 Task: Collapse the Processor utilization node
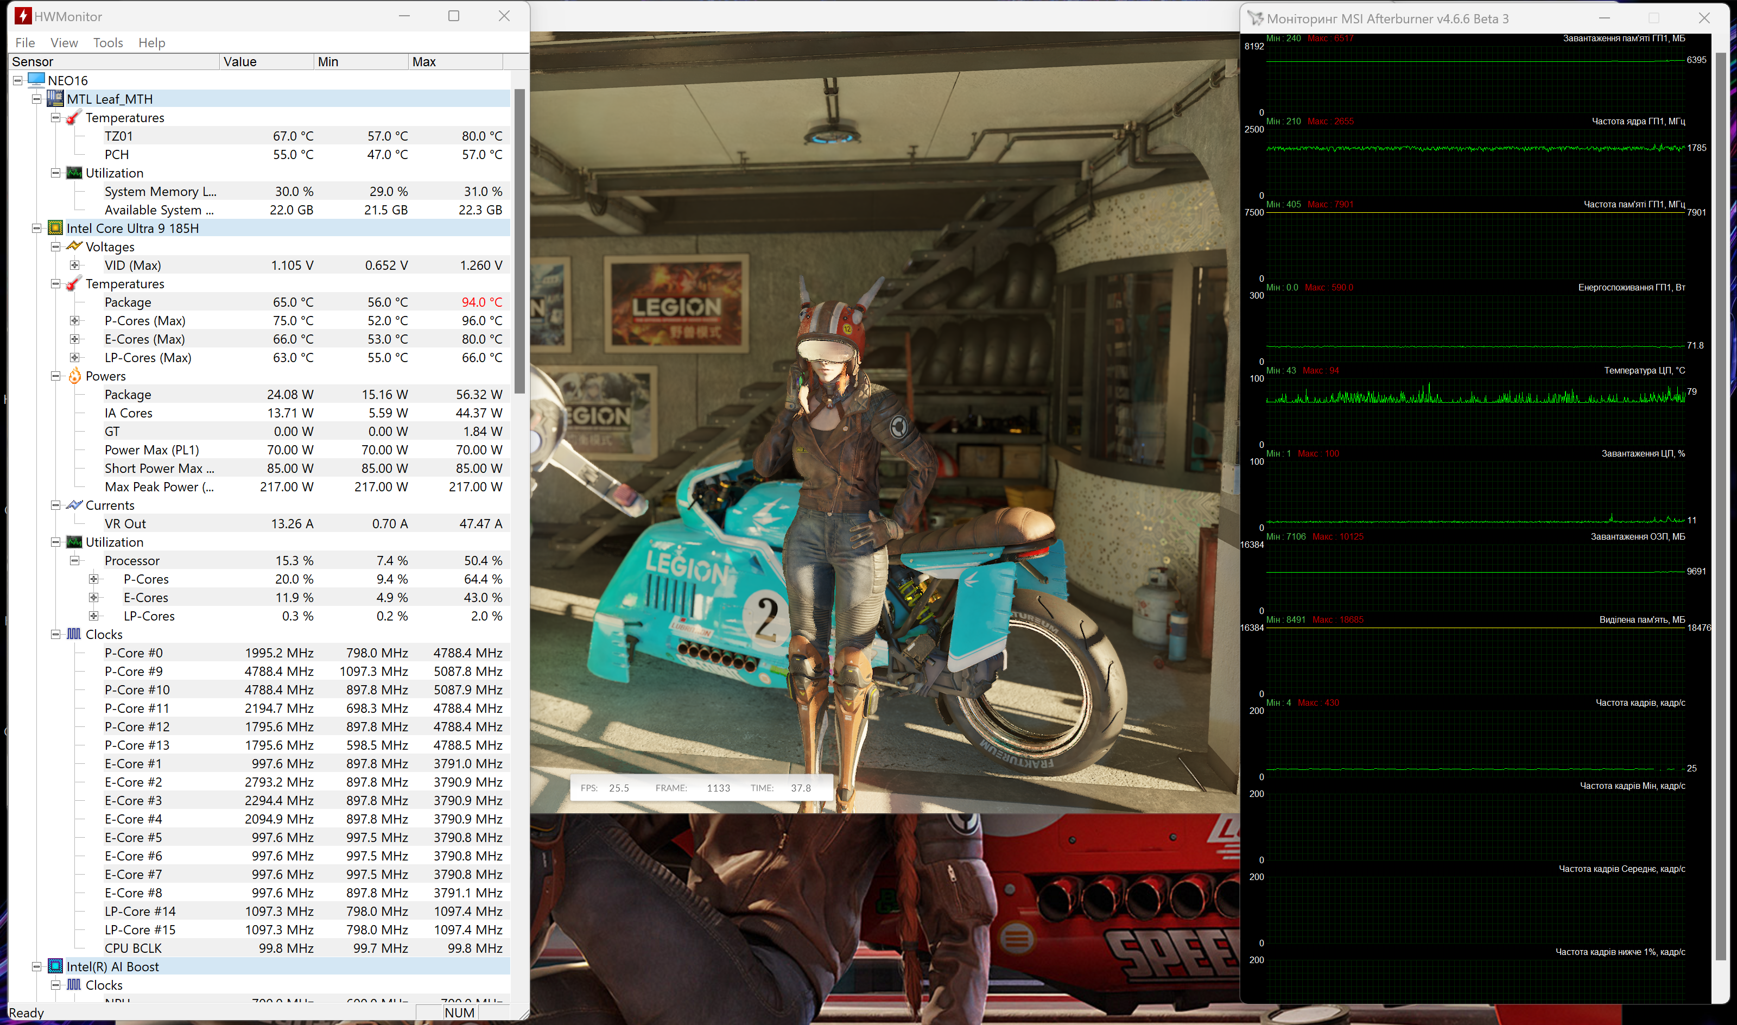click(74, 560)
